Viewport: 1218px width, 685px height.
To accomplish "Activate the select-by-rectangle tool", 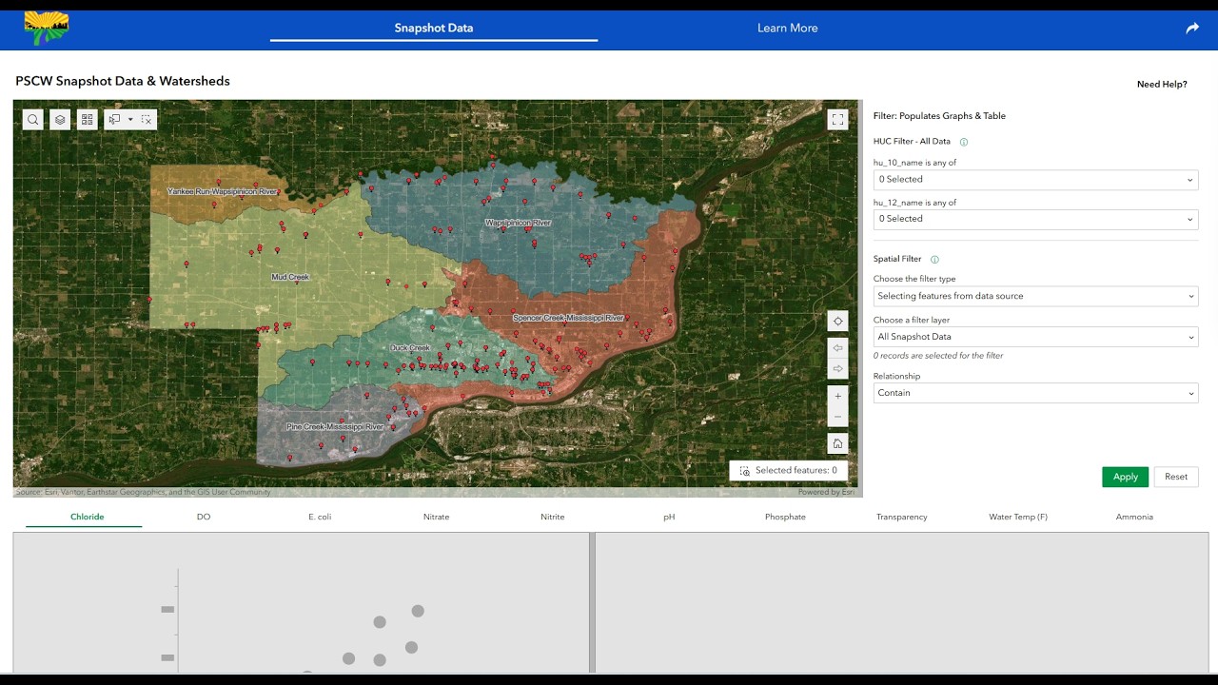I will pyautogui.click(x=115, y=120).
